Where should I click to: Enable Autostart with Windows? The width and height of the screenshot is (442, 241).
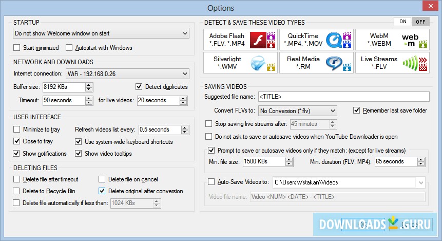(69, 48)
